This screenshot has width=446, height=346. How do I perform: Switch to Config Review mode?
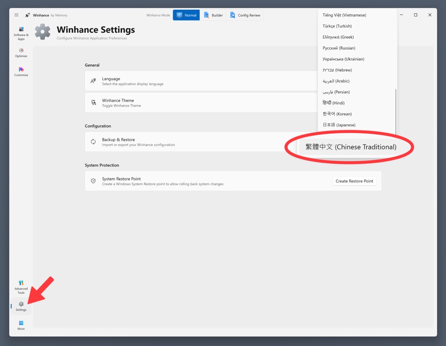click(x=245, y=15)
